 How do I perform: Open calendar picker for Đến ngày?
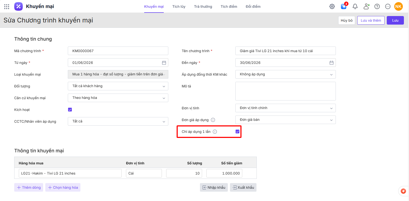(x=332, y=63)
